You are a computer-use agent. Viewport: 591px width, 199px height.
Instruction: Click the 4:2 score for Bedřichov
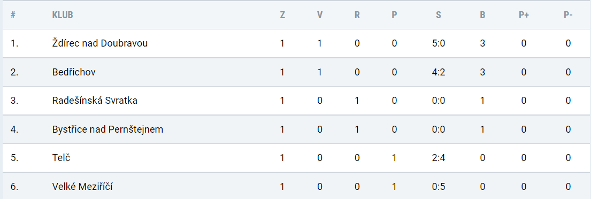(x=439, y=72)
